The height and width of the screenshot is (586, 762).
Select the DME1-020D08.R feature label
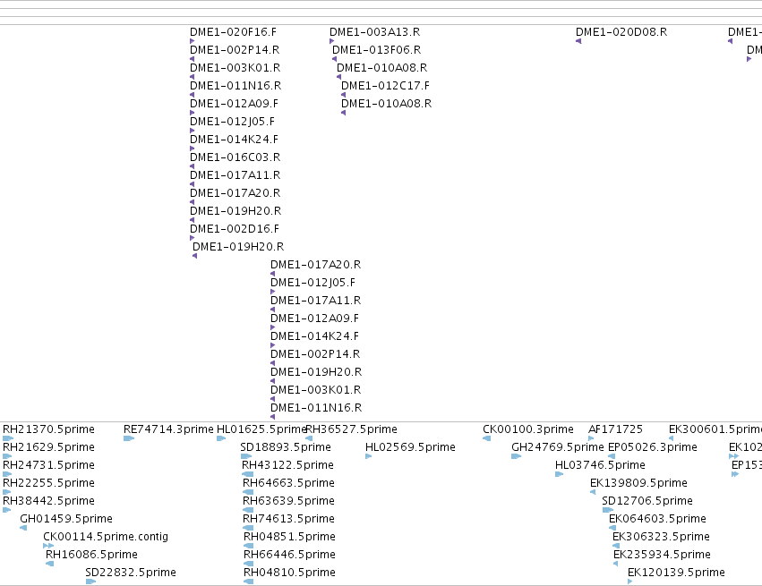click(x=621, y=32)
